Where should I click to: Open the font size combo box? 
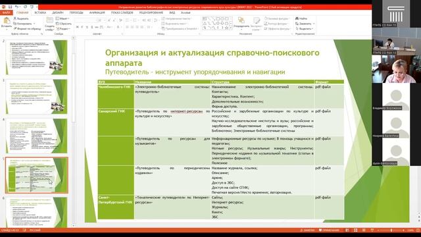pos(101,20)
